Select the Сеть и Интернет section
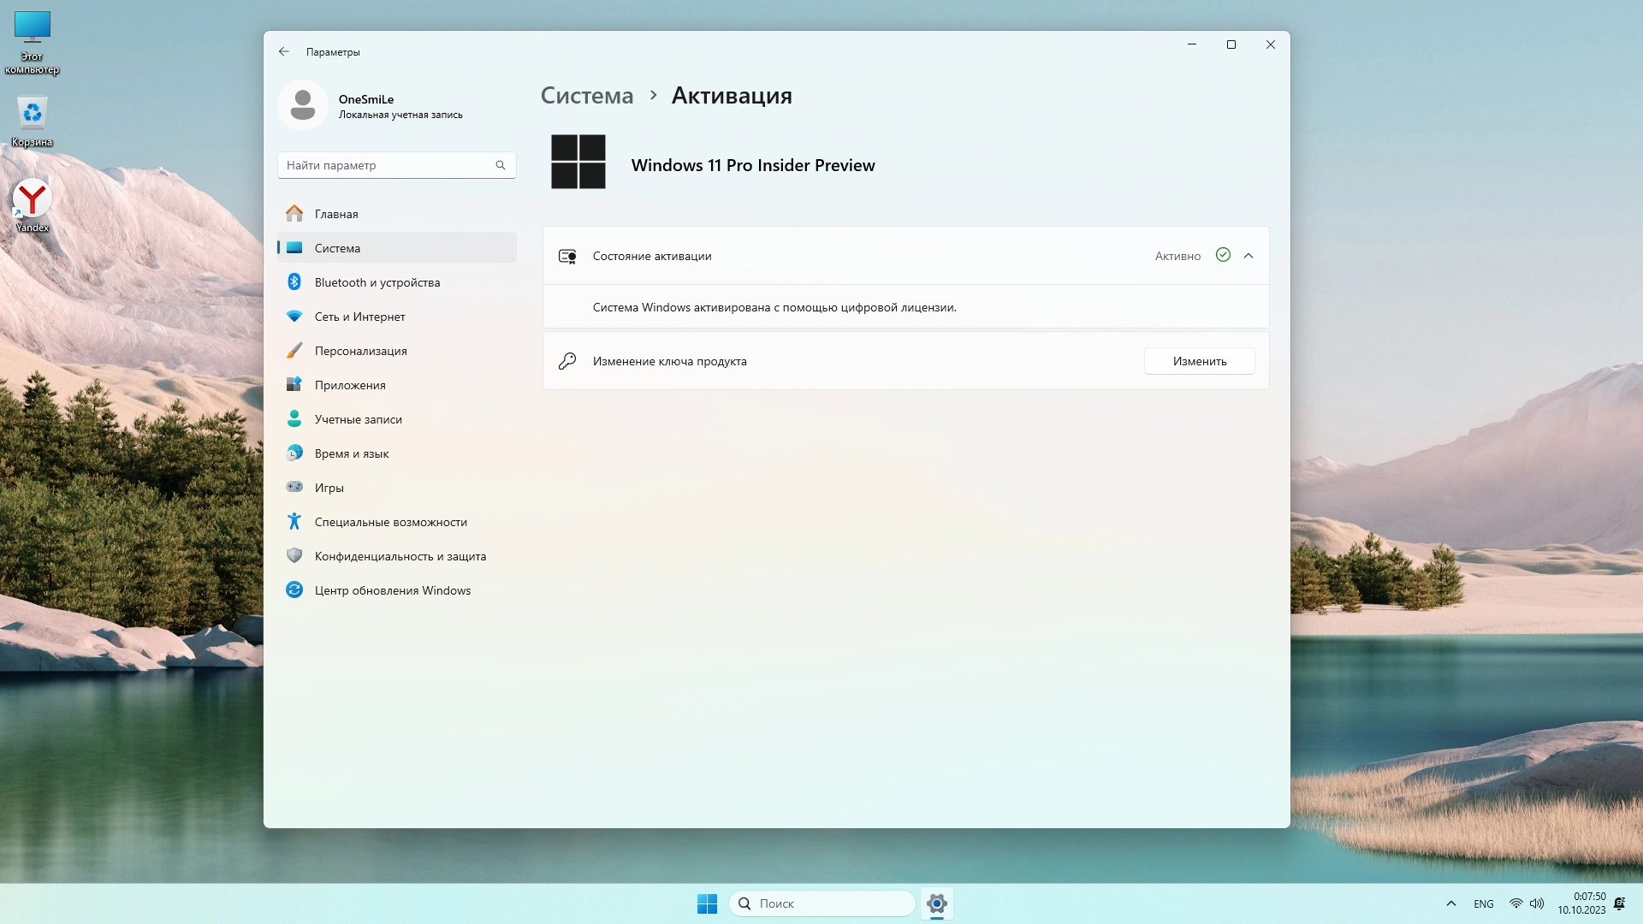The height and width of the screenshot is (924, 1643). pos(359,317)
